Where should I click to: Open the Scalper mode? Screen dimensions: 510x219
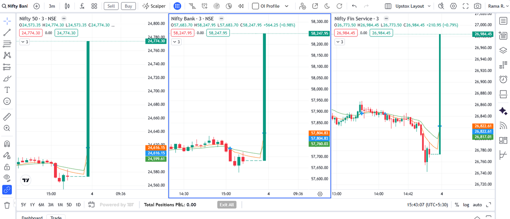pos(154,6)
